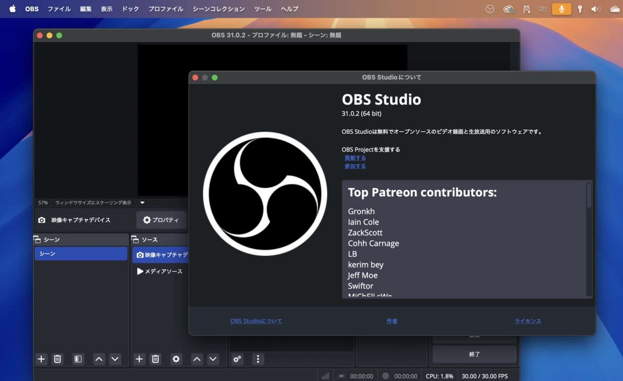This screenshot has height=381, width=623.
Task: Open the ツール menu in menu bar
Action: [263, 9]
